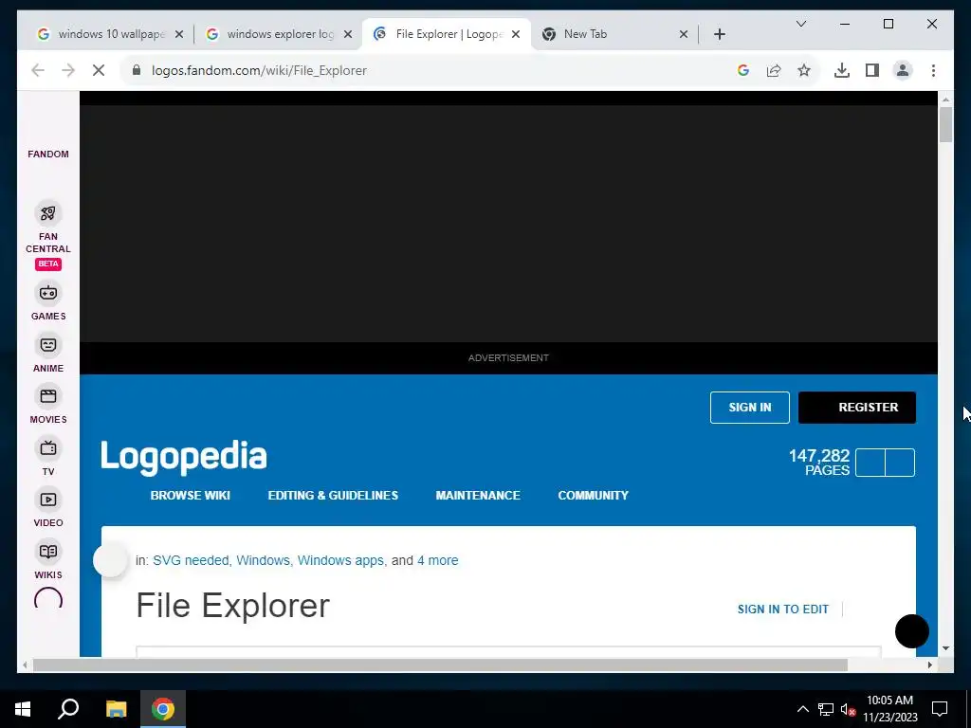
Task: Click the vertical scrollbar thumb
Action: (945, 124)
